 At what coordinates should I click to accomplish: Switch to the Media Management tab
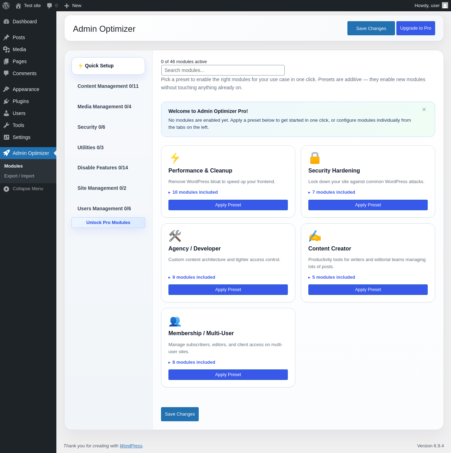pos(108,107)
